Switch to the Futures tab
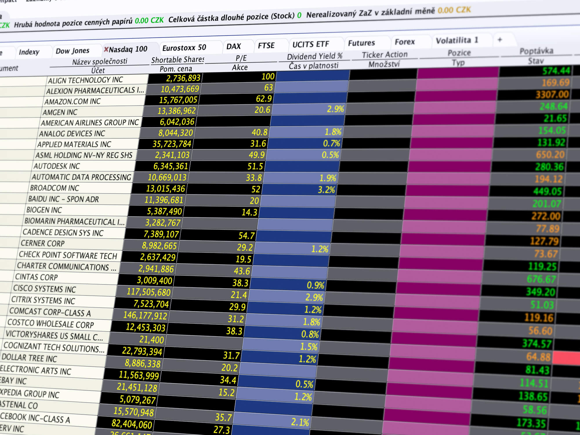Screen dimensions: 580x435 361,43
